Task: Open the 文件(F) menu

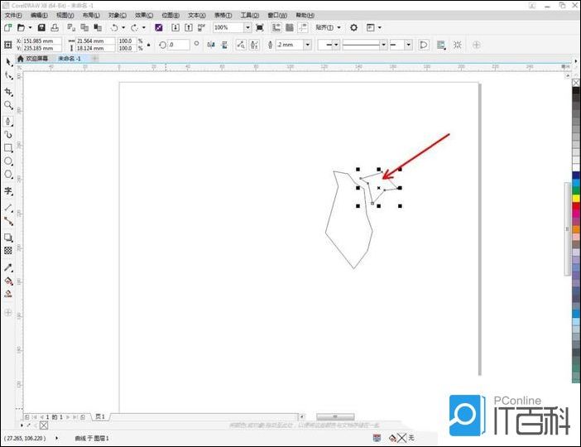Action: click(13, 15)
